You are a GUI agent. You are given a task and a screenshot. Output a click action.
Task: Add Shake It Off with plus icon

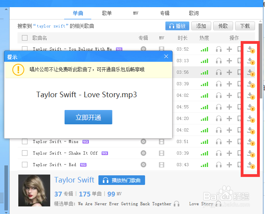[x=229, y=153]
